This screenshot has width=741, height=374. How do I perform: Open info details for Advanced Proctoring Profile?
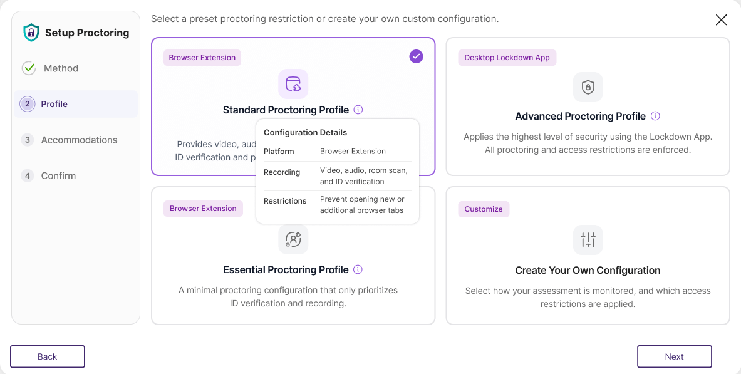point(655,116)
